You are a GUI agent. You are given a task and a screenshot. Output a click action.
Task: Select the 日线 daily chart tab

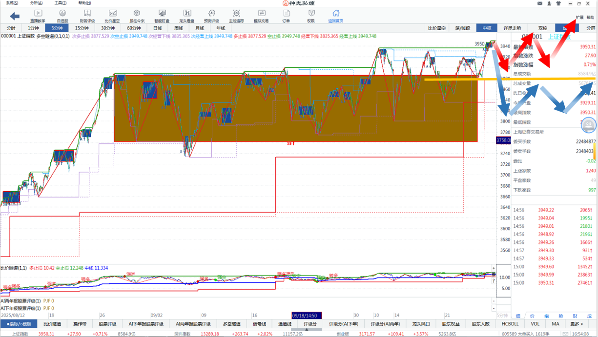157,28
